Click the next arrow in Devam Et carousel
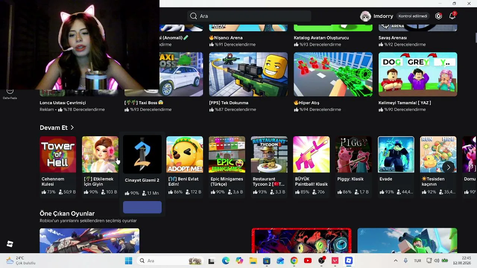This screenshot has width=477, height=268. click(x=448, y=167)
